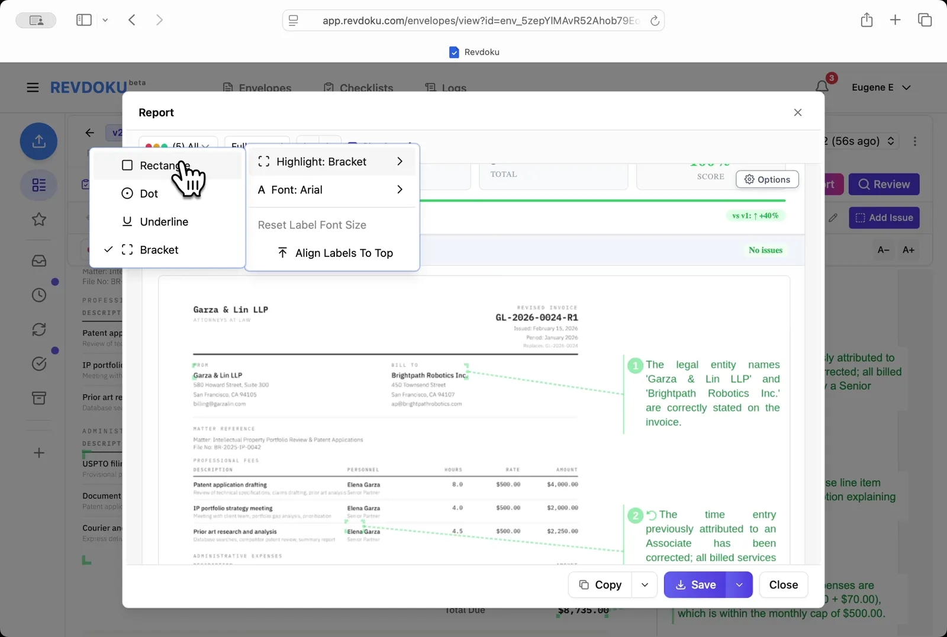Click the Review button
Screen dimensions: 947x637
pyautogui.click(x=883, y=184)
